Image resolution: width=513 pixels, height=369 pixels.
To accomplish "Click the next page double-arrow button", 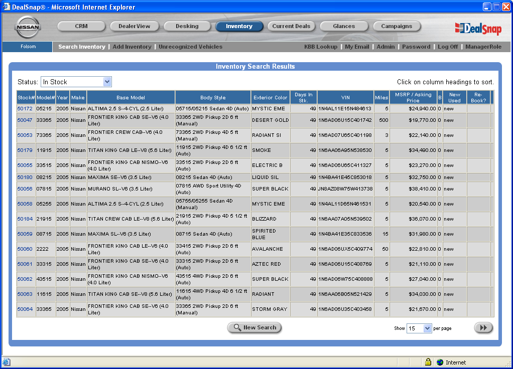I will [x=483, y=327].
